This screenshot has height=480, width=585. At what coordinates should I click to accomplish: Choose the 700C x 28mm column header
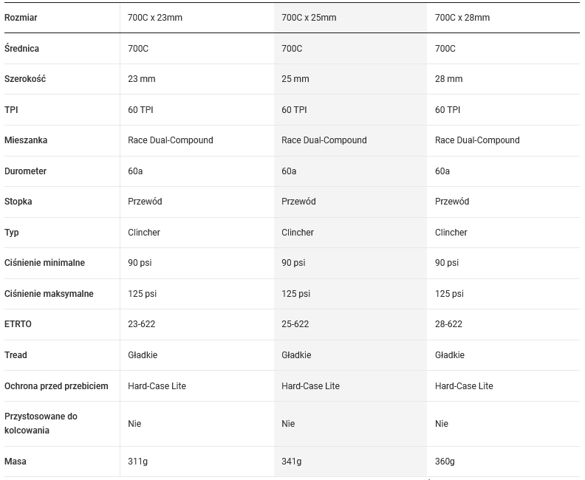coord(462,18)
